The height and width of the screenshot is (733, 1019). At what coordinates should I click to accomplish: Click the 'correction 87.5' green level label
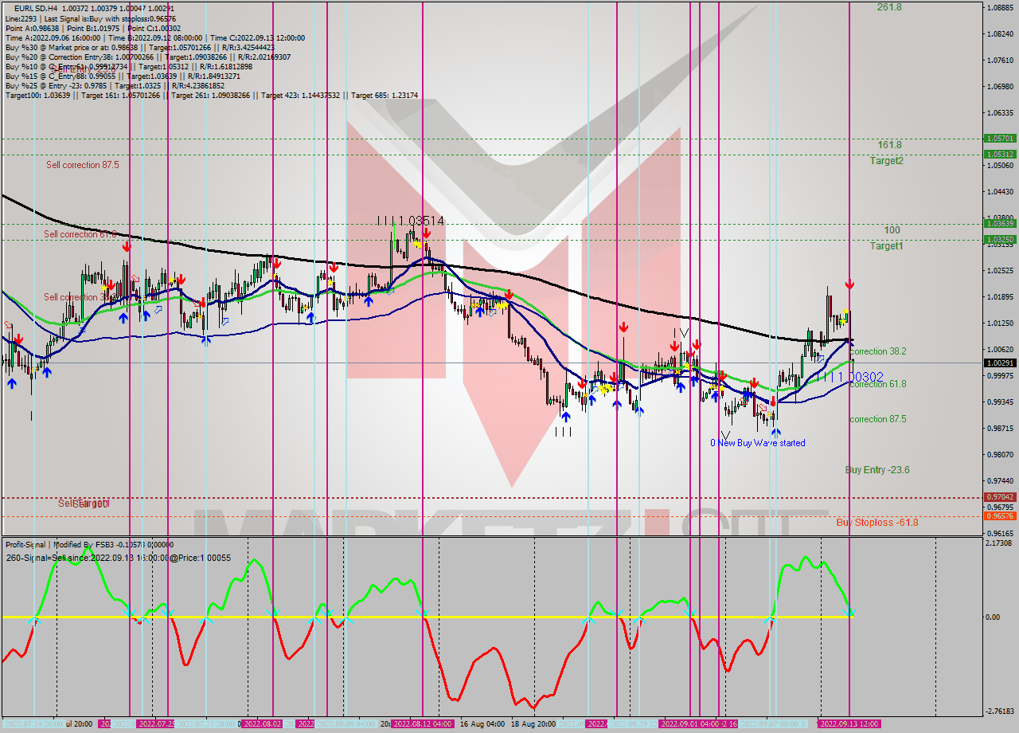click(x=878, y=419)
